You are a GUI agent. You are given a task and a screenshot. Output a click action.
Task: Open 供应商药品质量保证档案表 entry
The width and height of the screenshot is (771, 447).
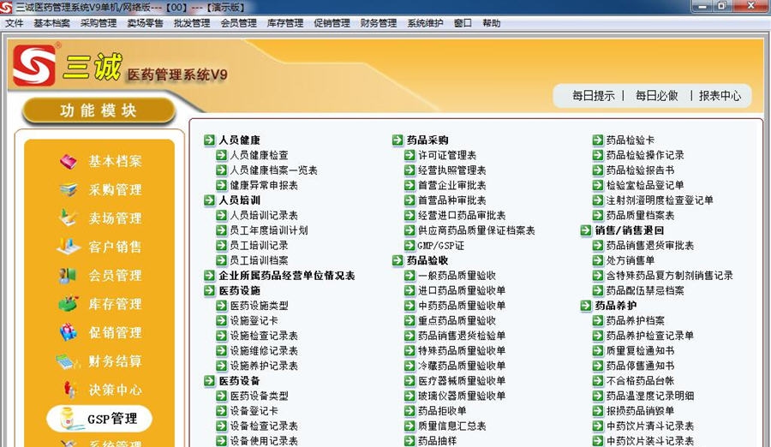point(476,230)
